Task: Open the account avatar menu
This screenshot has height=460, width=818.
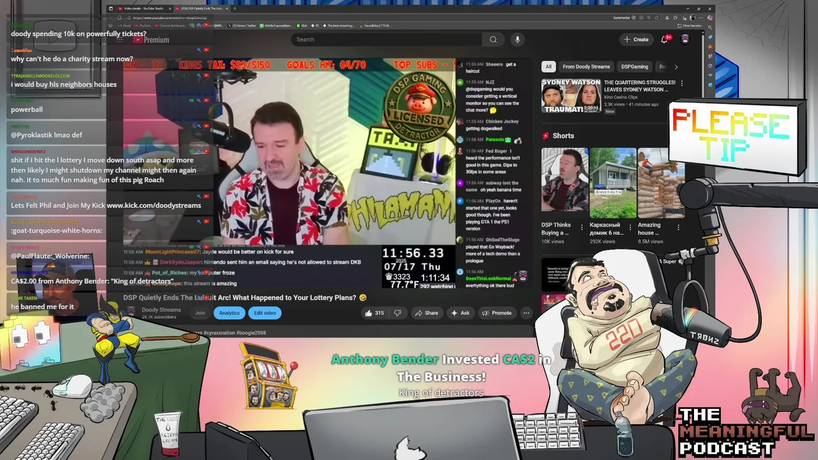Action: coord(685,40)
